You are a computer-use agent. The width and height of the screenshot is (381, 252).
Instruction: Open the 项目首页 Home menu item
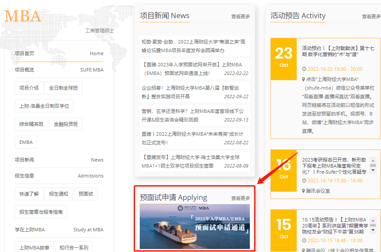tap(26, 53)
